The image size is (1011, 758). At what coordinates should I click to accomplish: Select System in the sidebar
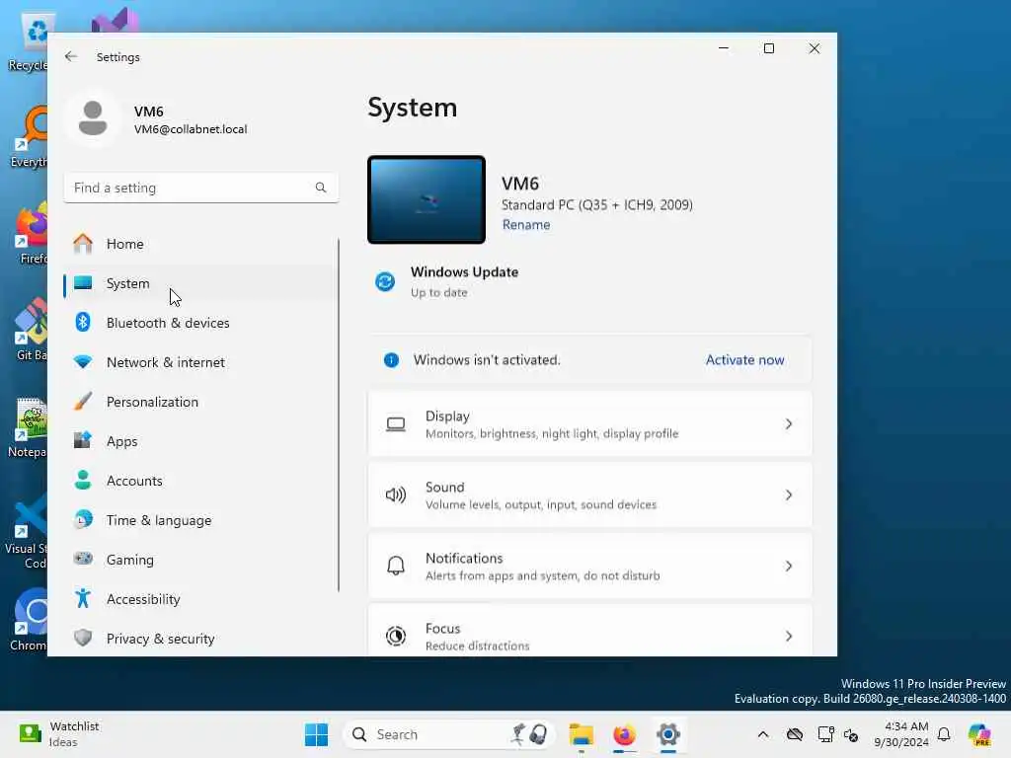[200, 283]
